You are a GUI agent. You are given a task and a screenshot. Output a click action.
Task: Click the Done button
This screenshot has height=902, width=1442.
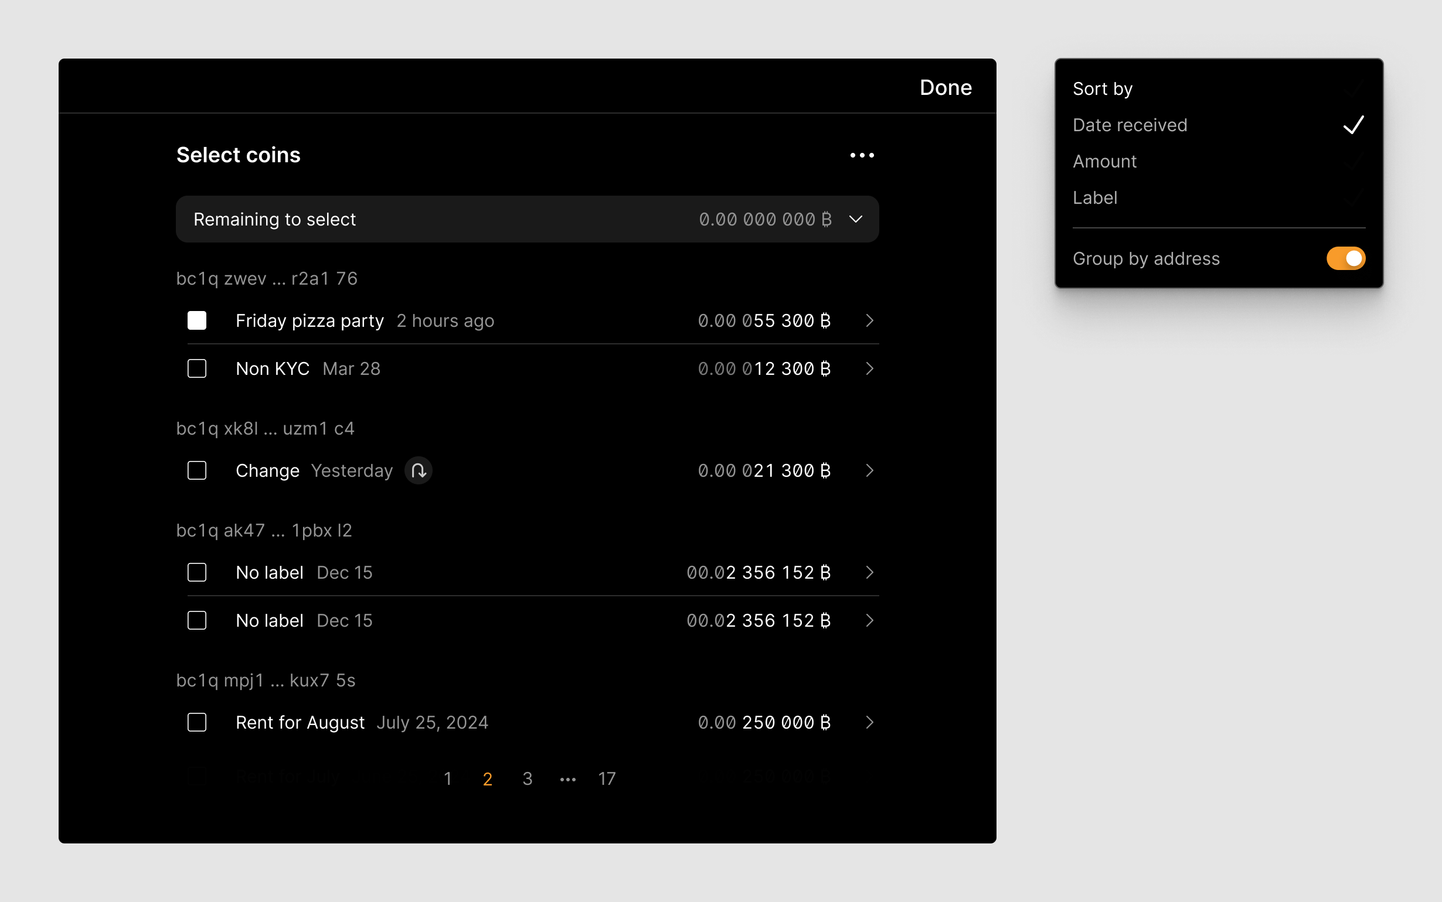tap(946, 88)
